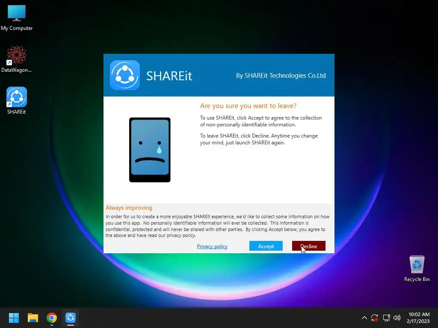Open the Privacy policy link
The image size is (438, 328).
(x=212, y=246)
